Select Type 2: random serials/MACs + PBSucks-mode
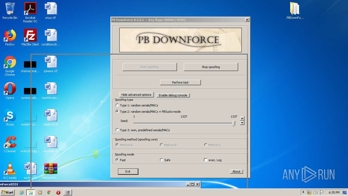Screen dimensions: 348x196 pos(117,112)
